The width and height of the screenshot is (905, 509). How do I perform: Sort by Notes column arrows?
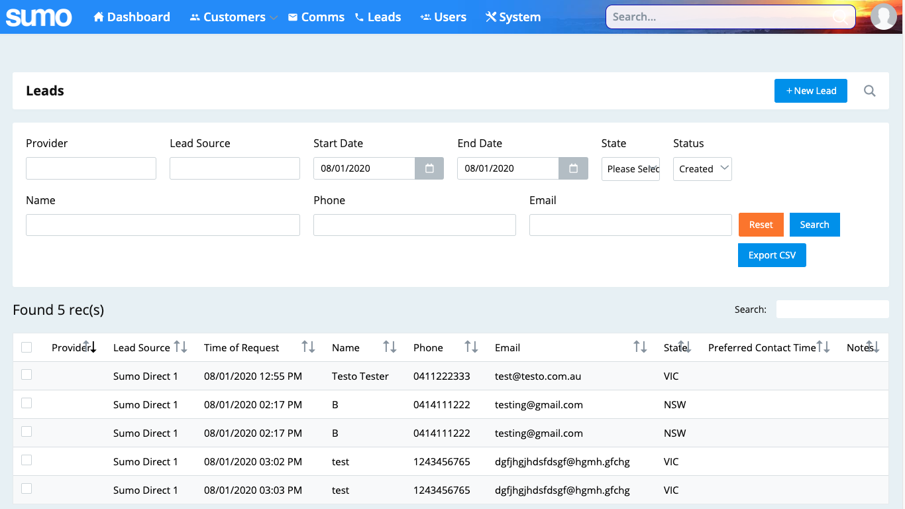point(873,347)
